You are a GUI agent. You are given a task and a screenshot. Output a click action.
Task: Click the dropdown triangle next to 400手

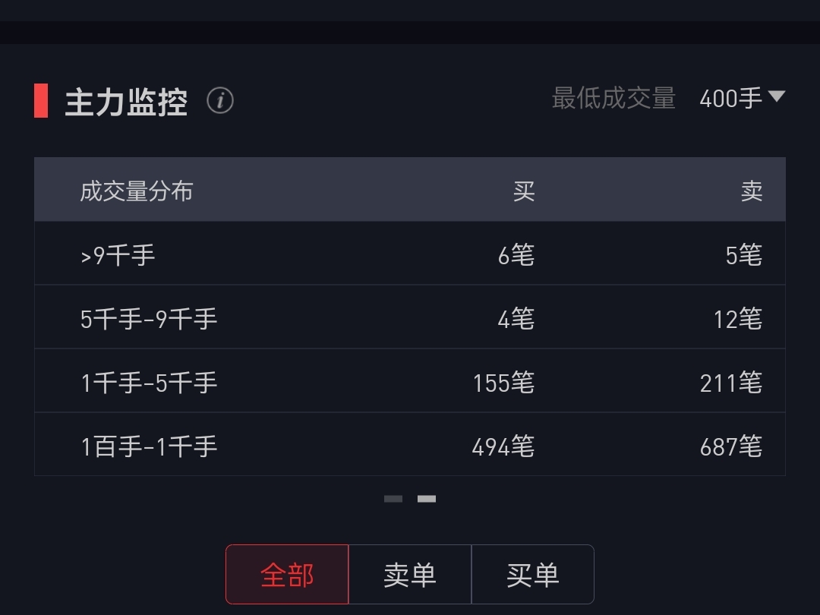[x=776, y=96]
